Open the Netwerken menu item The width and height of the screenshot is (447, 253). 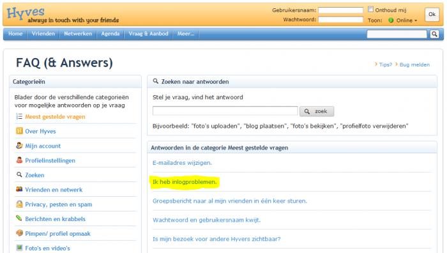tap(78, 34)
